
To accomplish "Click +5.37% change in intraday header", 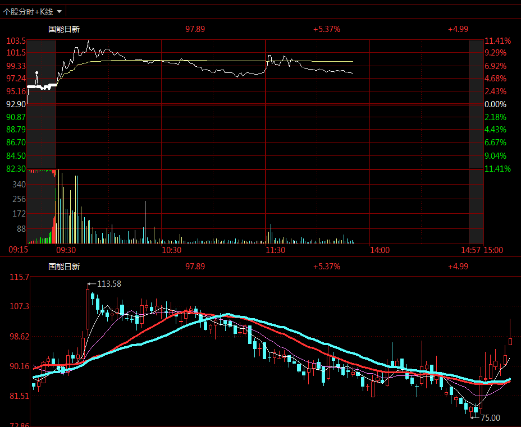I will [x=327, y=29].
